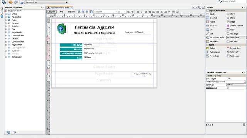Select the Summary band in inspector

coord(15,51)
